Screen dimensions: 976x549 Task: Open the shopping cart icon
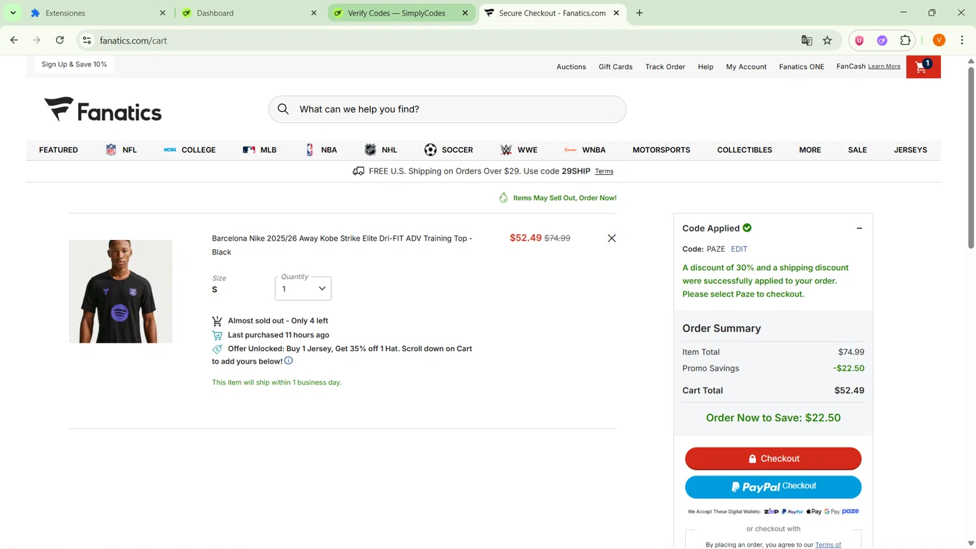(923, 66)
